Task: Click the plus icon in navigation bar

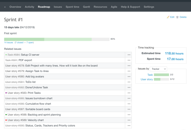Action: 5,7
